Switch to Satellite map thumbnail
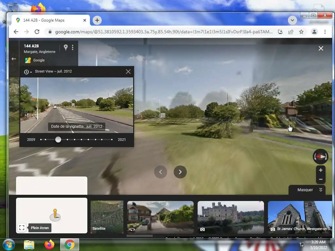Viewport: 335px width, 251px height. coord(107,217)
